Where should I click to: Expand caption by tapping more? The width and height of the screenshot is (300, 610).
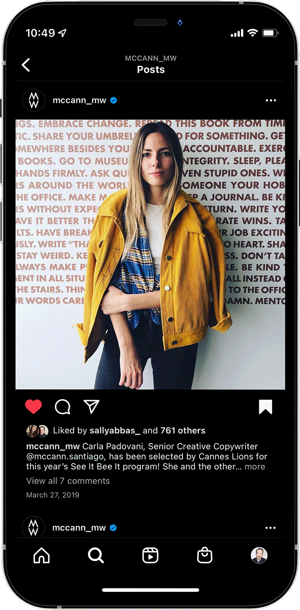(x=255, y=467)
